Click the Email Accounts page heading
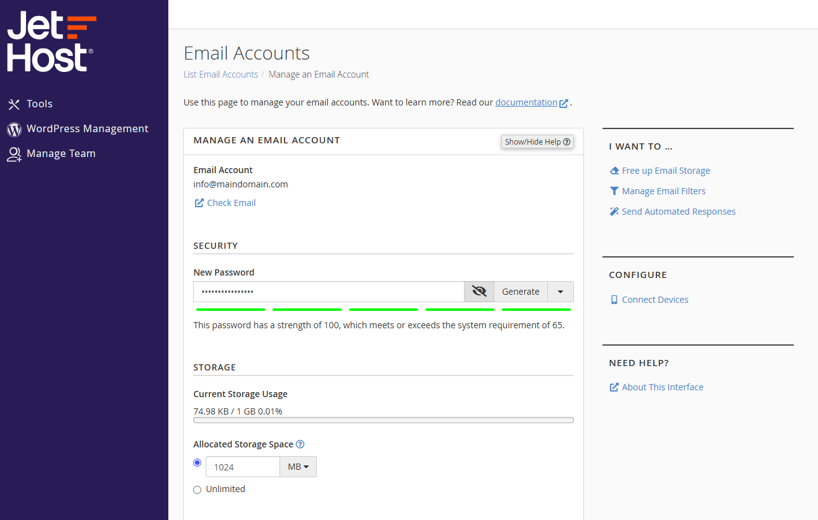The height and width of the screenshot is (520, 818). pos(247,53)
